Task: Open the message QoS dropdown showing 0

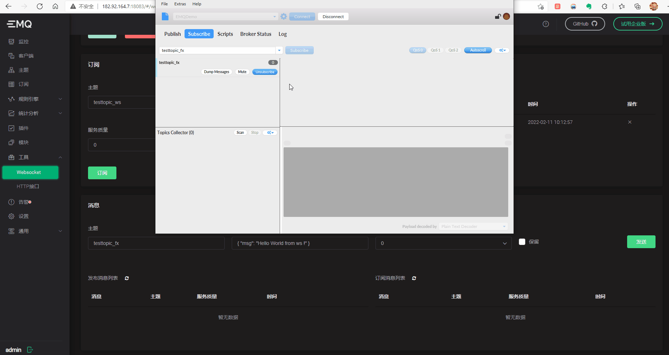Action: 443,243
